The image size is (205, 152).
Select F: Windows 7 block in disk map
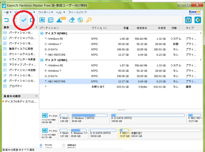coord(79,133)
